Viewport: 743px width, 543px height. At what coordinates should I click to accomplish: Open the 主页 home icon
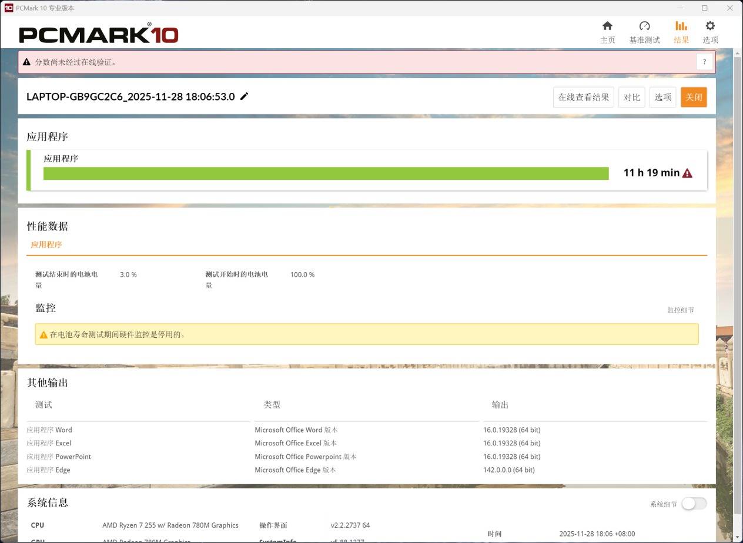point(607,26)
